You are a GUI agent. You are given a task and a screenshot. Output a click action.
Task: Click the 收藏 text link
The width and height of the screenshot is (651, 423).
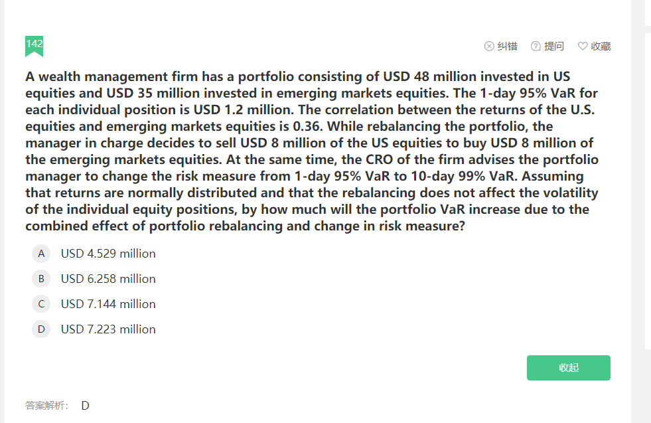tap(601, 46)
